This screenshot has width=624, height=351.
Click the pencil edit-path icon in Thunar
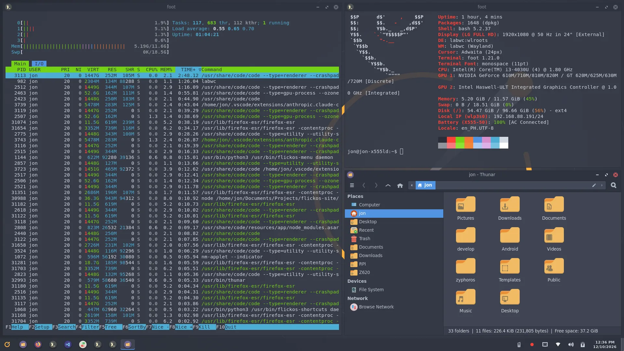click(x=594, y=185)
